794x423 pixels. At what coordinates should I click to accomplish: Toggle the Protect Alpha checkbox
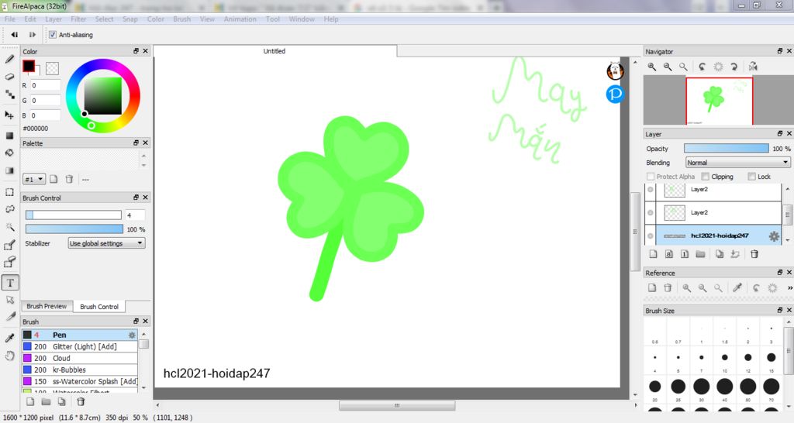[651, 177]
